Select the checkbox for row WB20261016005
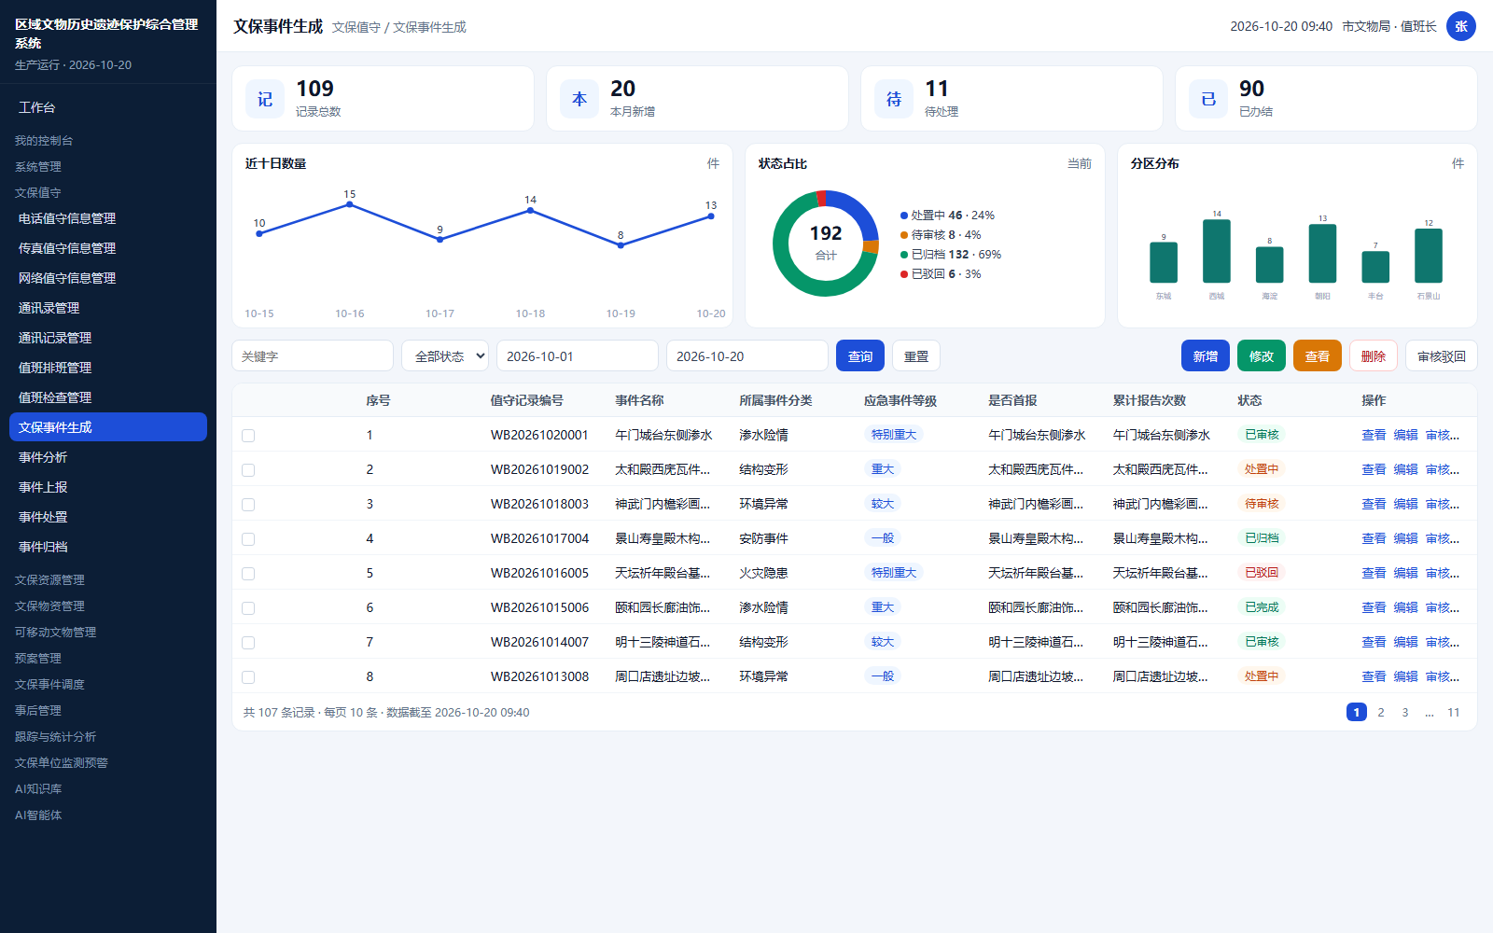Viewport: 1493px width, 933px height. 248,574
